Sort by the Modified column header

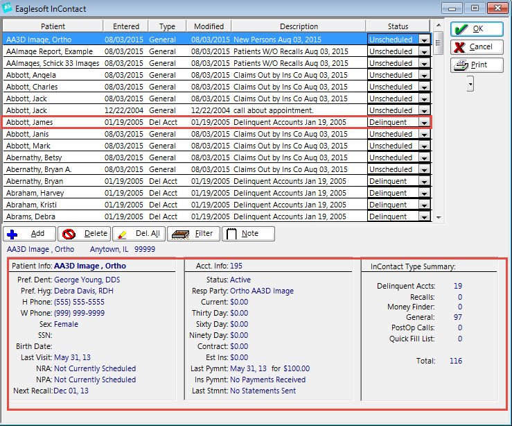(209, 26)
